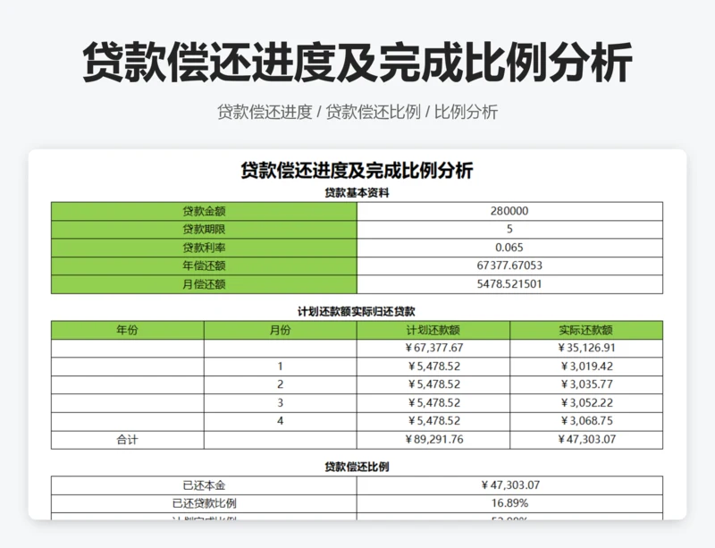Click the 贷款期限 value 5
Screen dimensions: 715x548
pos(509,230)
